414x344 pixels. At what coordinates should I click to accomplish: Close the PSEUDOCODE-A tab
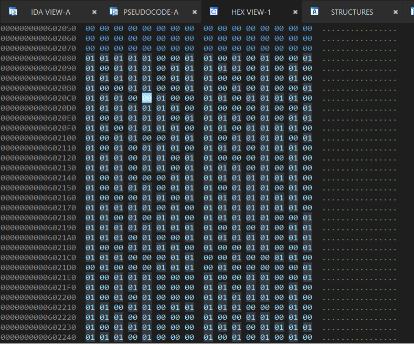[x=195, y=12]
